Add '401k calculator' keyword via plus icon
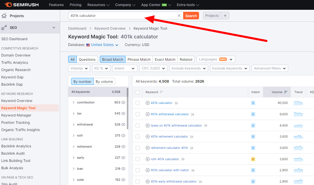 [148, 103]
